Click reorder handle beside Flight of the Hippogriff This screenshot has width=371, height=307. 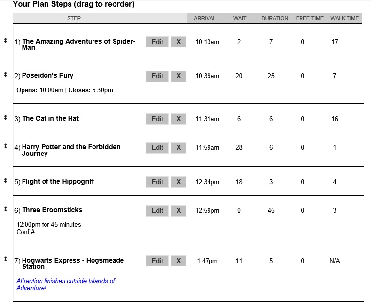click(x=5, y=180)
